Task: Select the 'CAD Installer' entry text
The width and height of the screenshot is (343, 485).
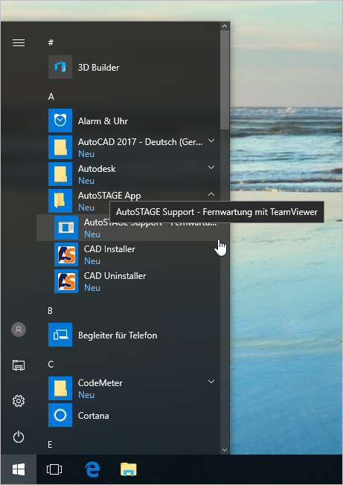Action: click(109, 249)
